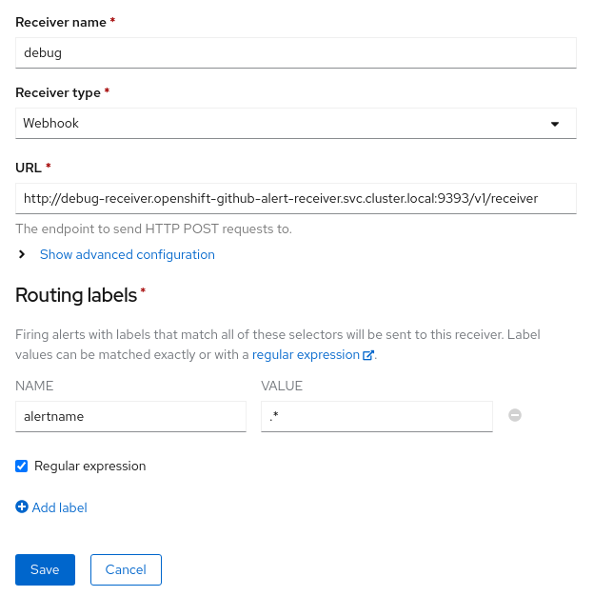The width and height of the screenshot is (594, 616).
Task: Cancel editing the receiver
Action: 126,569
